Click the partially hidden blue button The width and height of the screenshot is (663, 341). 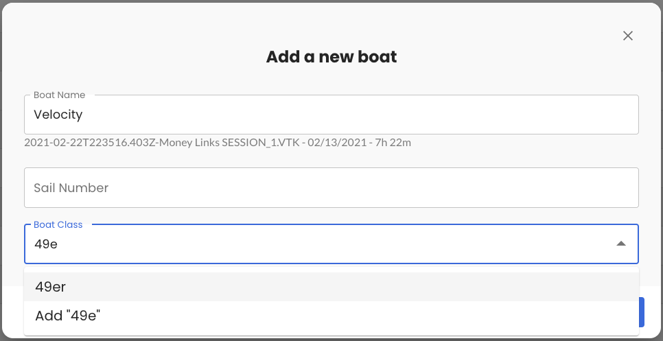click(642, 312)
